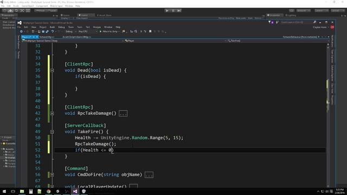Click the Attach to Unity button
This screenshot has width=347, height=195.
110,31
